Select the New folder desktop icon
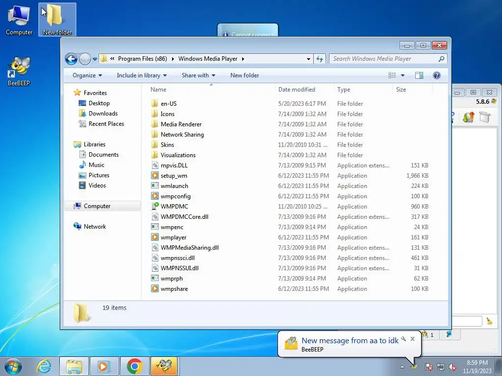Image resolution: width=502 pixels, height=376 pixels. [57, 20]
